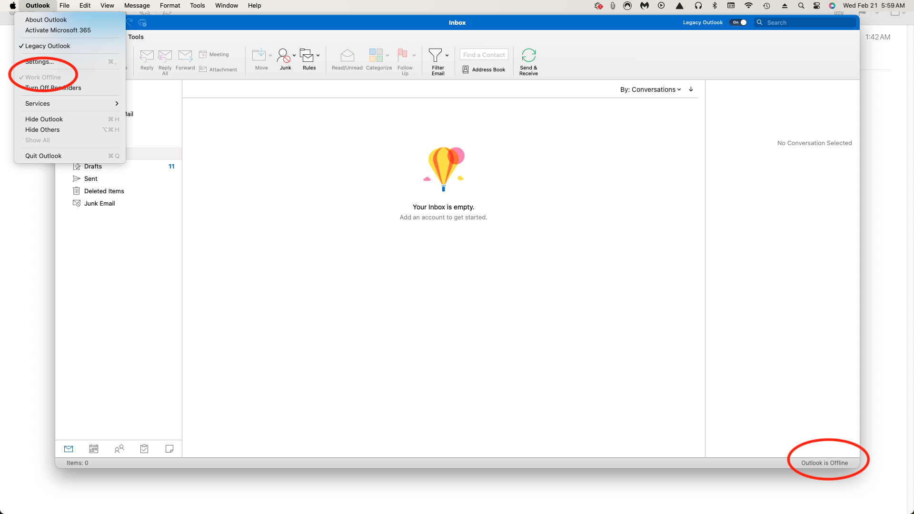
Task: Open the Message menu in the menu bar
Action: coord(137,5)
